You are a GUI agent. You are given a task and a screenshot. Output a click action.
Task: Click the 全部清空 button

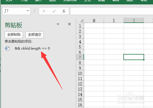tap(35, 35)
